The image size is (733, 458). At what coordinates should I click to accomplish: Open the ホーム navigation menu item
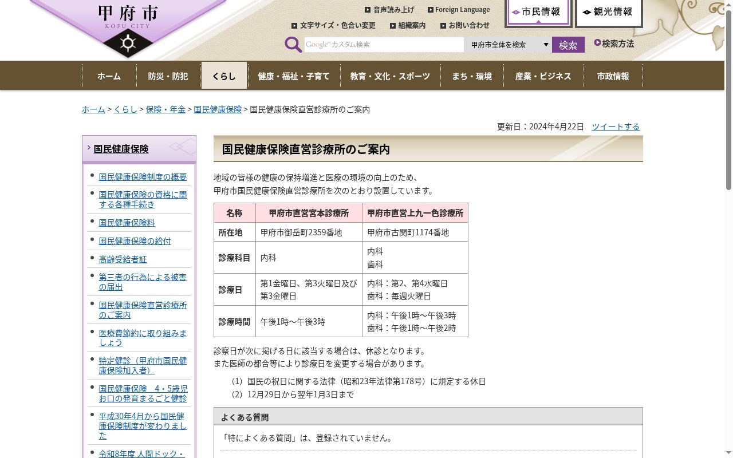pyautogui.click(x=109, y=76)
